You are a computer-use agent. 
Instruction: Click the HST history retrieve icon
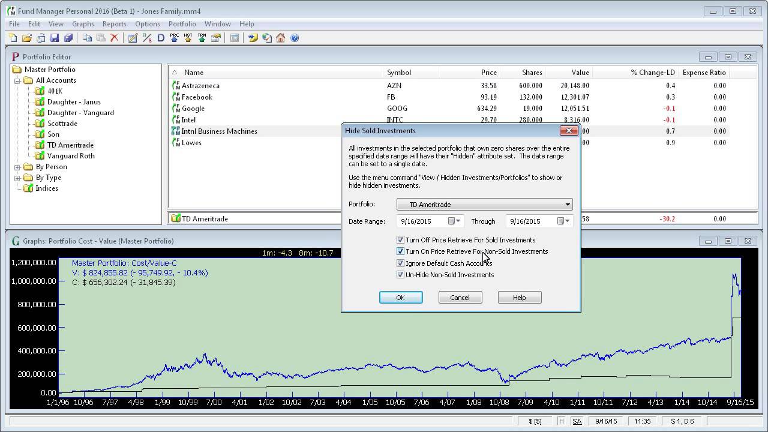point(188,38)
